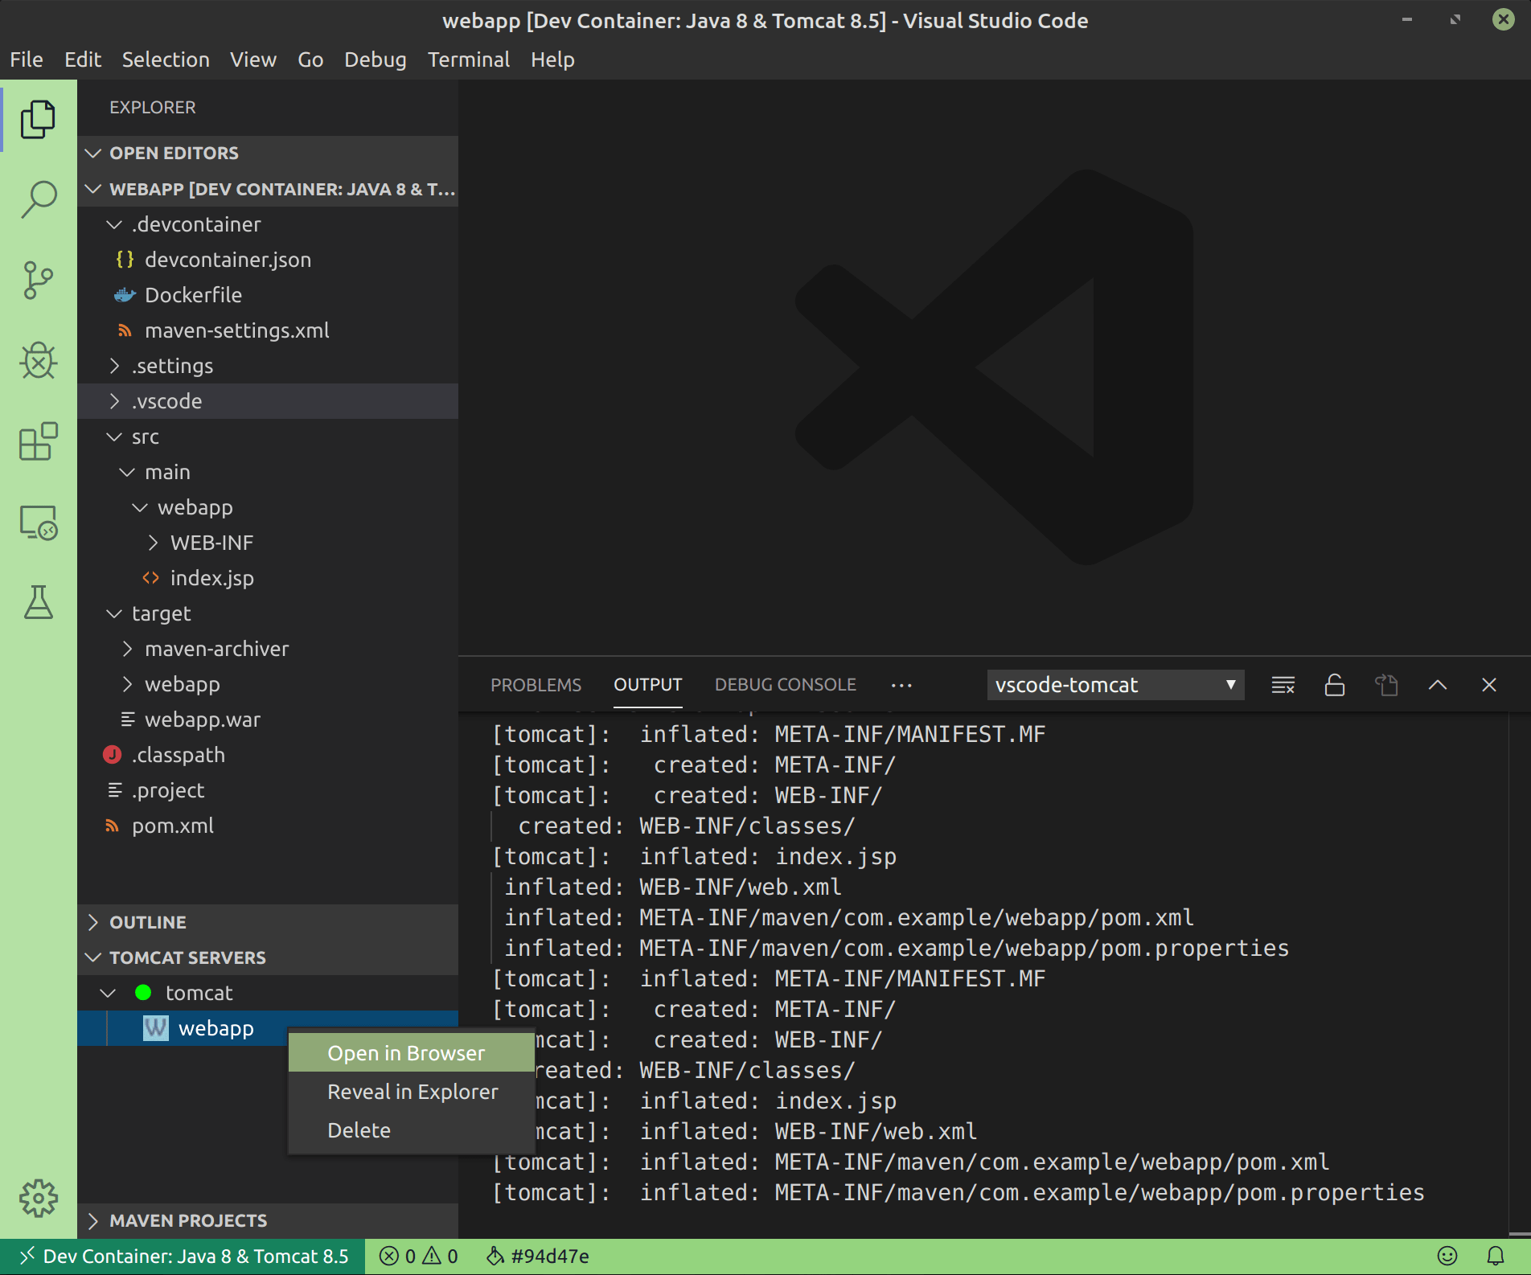Switch to the Output tab

pos(648,685)
